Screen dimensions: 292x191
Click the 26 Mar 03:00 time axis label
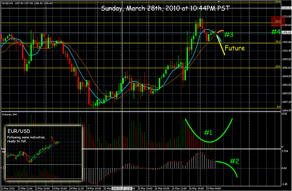(x=162, y=189)
